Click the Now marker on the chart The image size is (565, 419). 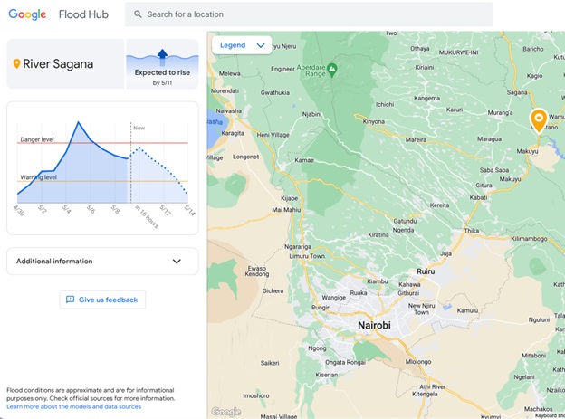[x=139, y=129]
